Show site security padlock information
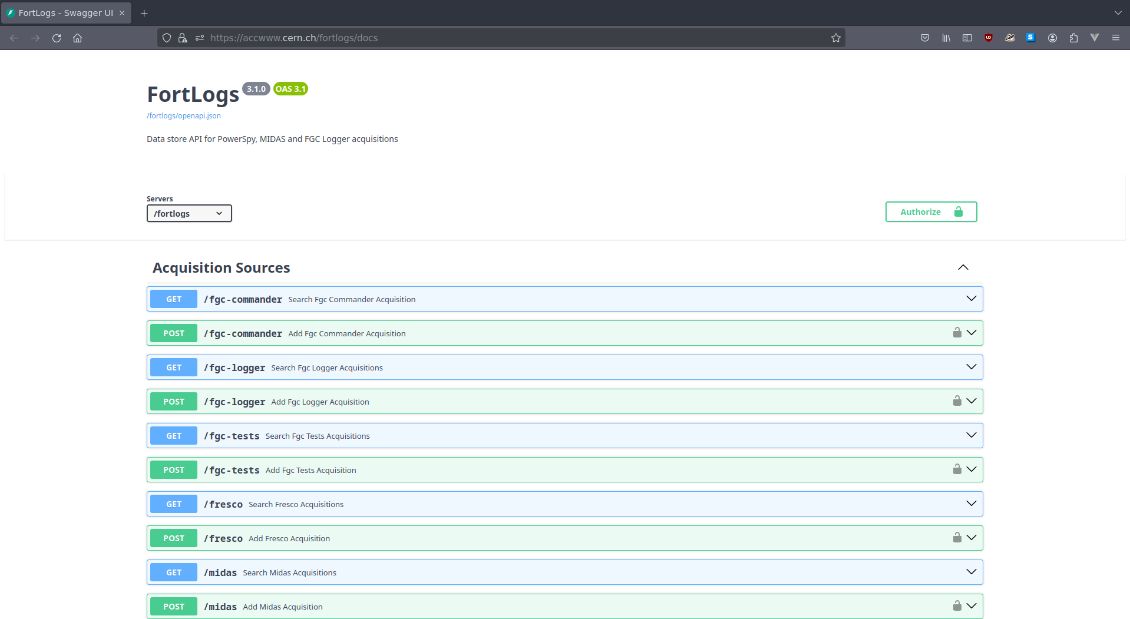 (183, 38)
